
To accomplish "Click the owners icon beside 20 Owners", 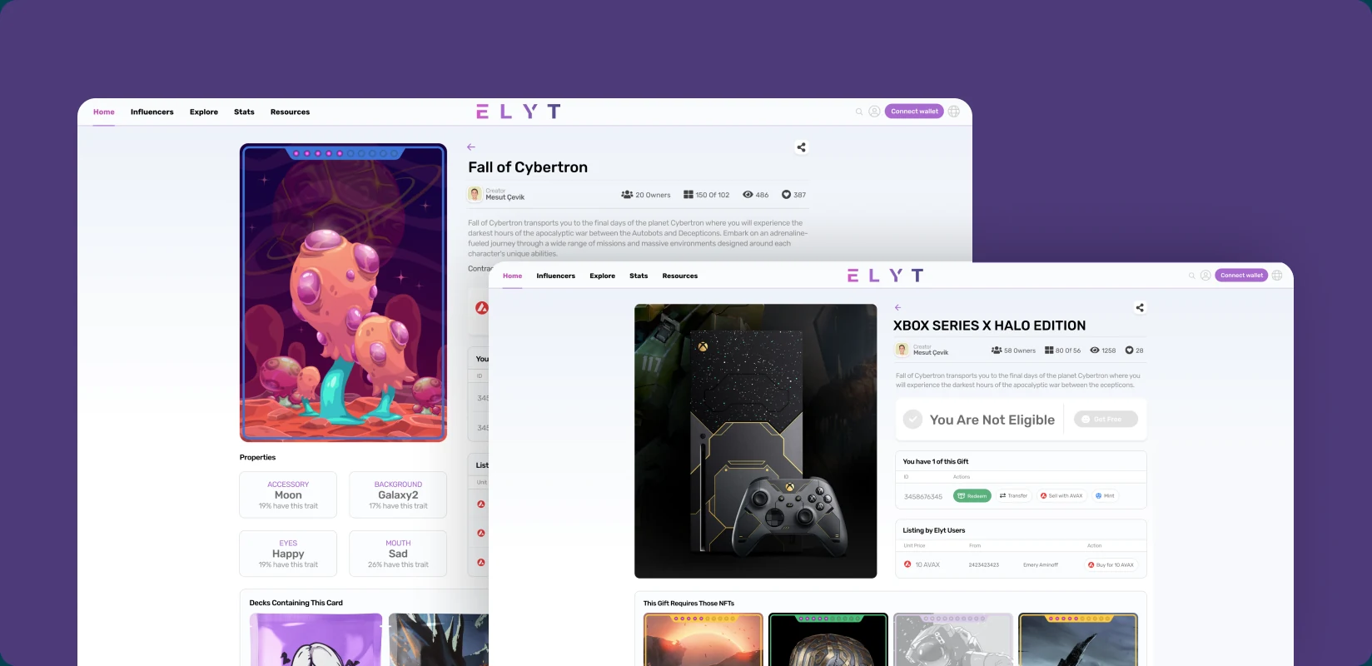I will point(627,195).
